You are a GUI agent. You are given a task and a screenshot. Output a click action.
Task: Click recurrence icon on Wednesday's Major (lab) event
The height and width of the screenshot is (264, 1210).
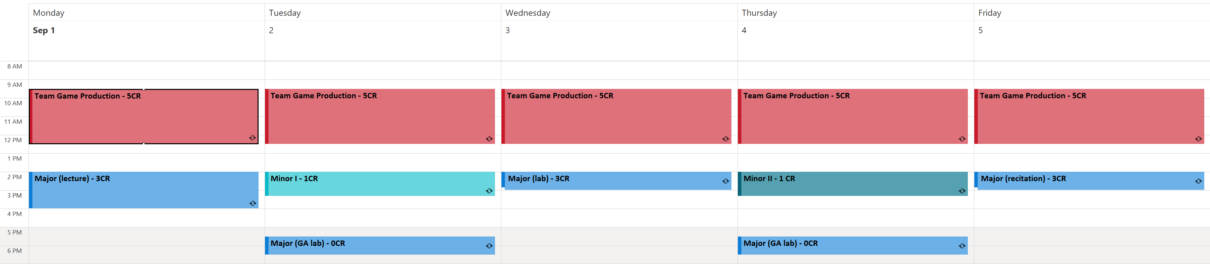(x=725, y=181)
